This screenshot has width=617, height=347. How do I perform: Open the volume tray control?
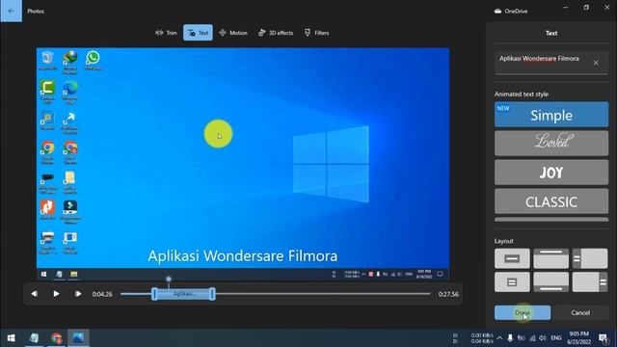click(x=543, y=338)
